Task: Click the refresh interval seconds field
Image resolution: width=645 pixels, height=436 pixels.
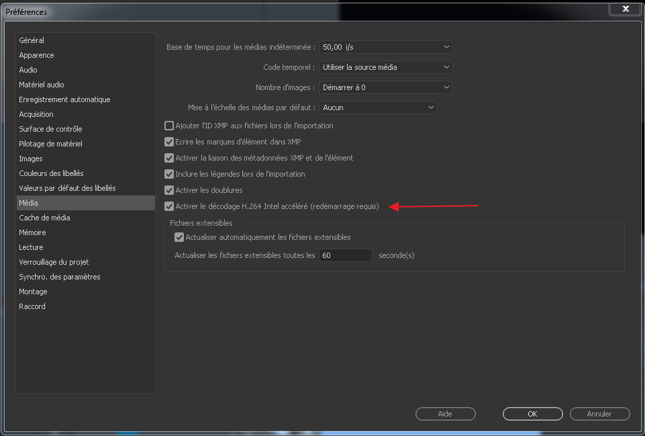Action: [x=345, y=255]
